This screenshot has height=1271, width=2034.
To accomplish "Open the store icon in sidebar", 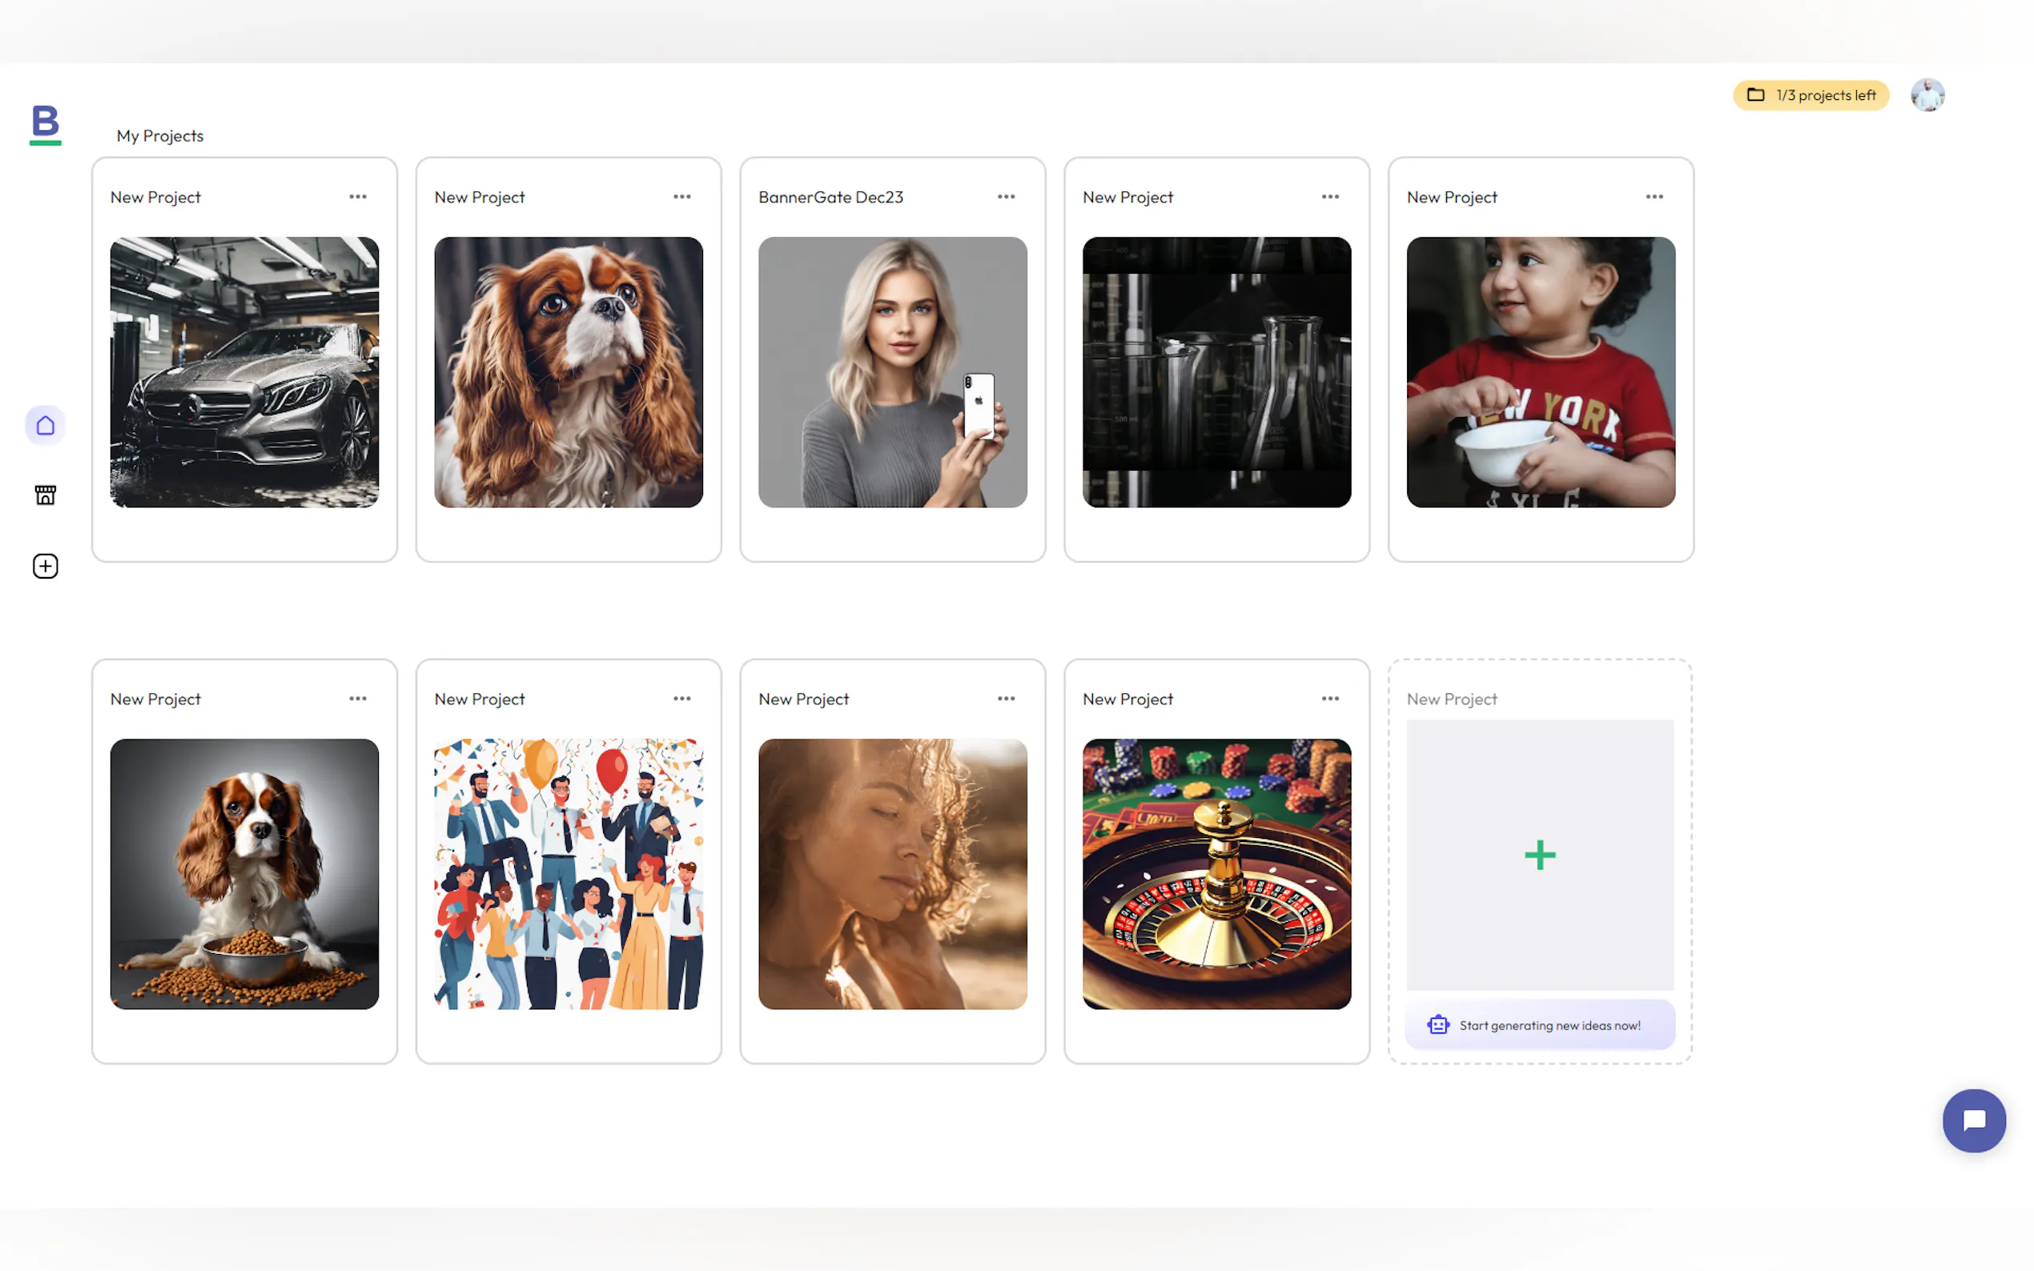I will tap(46, 495).
